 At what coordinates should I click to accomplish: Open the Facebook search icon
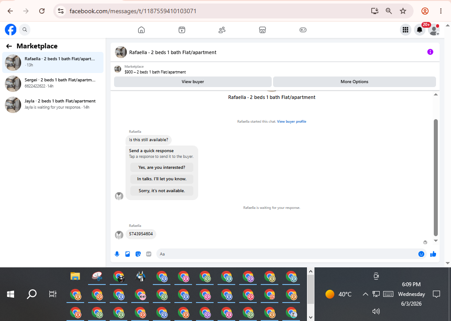25,29
